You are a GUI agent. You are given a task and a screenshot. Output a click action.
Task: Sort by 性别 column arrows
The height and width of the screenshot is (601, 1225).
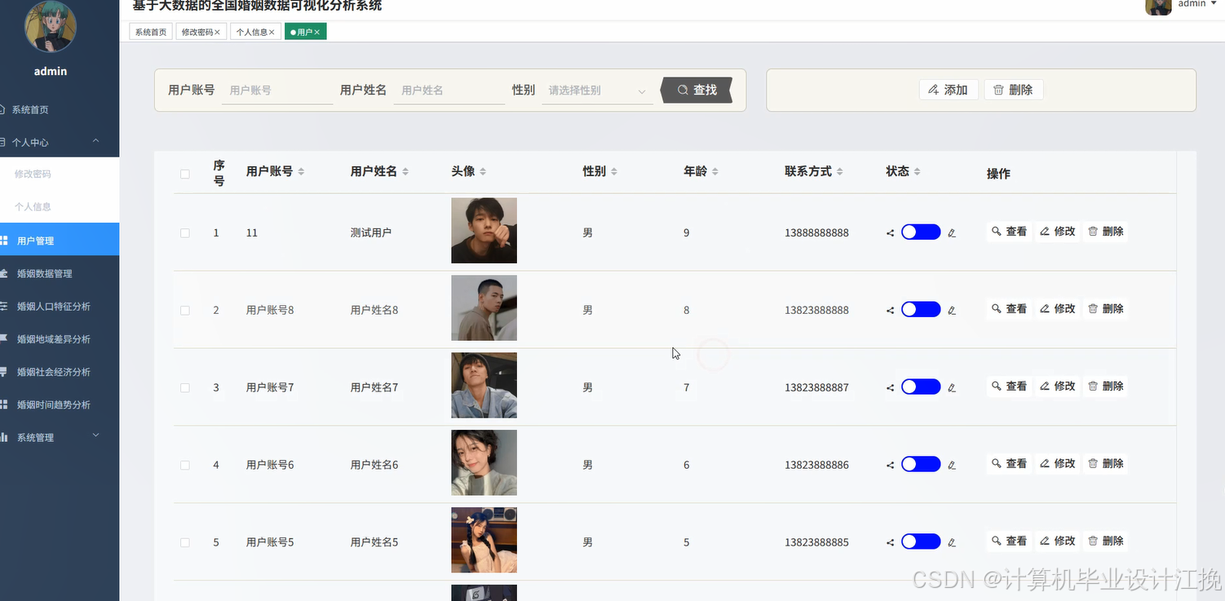614,172
